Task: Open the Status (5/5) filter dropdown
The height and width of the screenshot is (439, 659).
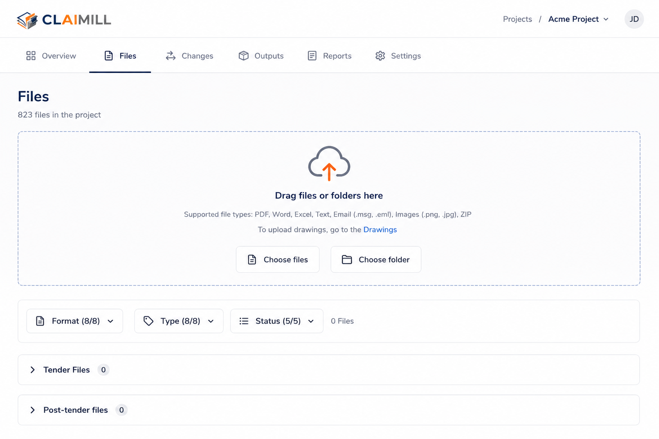Action: pos(277,321)
